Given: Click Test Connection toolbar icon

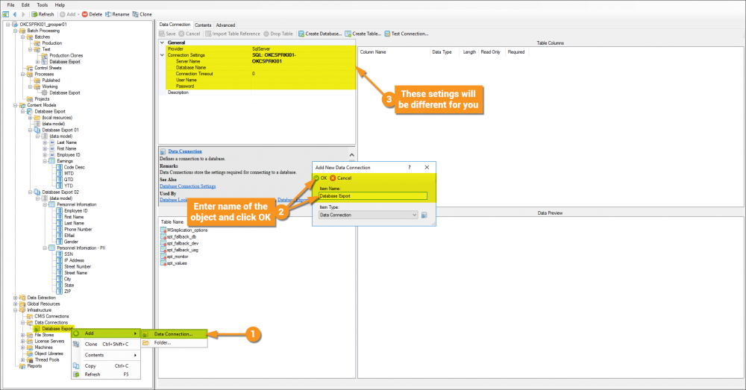Looking at the screenshot, I should coord(387,34).
